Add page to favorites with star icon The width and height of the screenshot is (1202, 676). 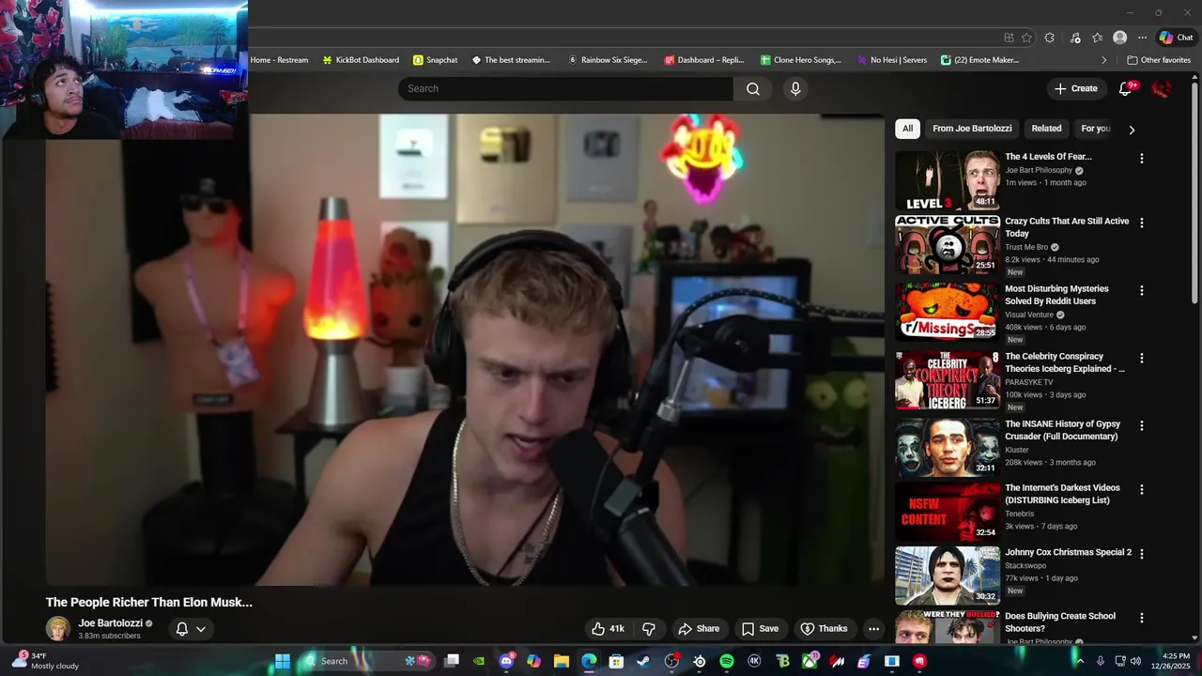[x=1026, y=38]
